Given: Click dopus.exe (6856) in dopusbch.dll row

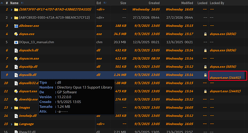Looking at the screenshot, I should tap(223, 50).
